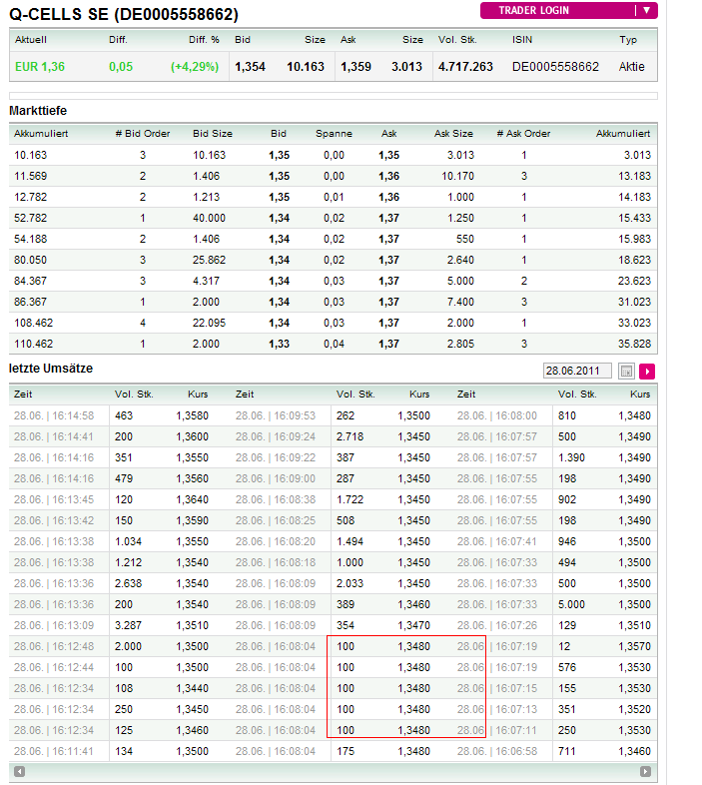Click the left scroll arrow at table bottom
The height and width of the screenshot is (785, 702).
click(20, 771)
